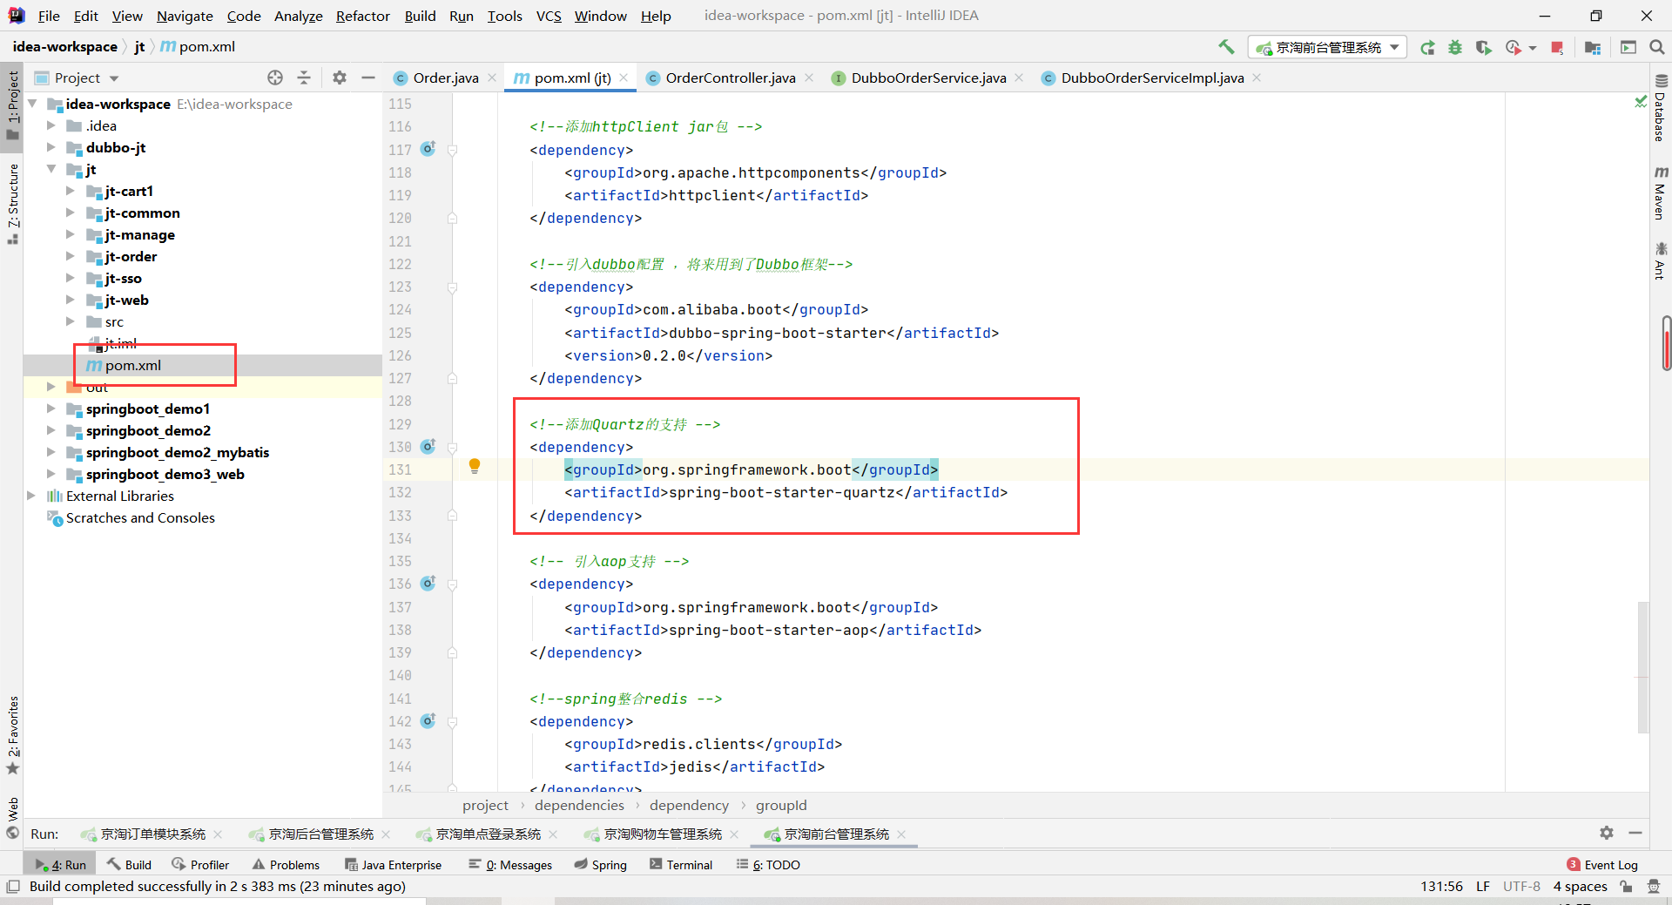The height and width of the screenshot is (905, 1672).
Task: Open the Profiler tool window button
Action: (200, 865)
